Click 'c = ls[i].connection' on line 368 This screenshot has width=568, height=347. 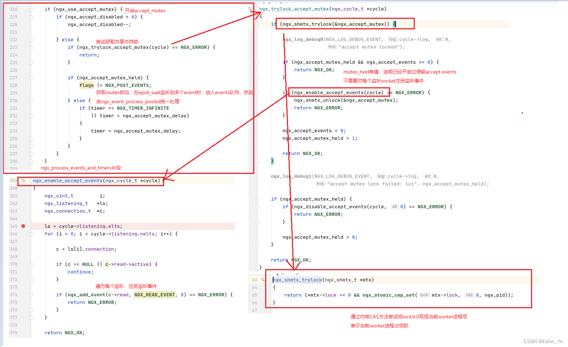(85, 249)
